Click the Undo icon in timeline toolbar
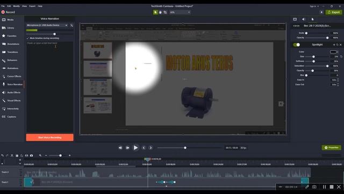This screenshot has width=344, height=194. [x=2, y=156]
